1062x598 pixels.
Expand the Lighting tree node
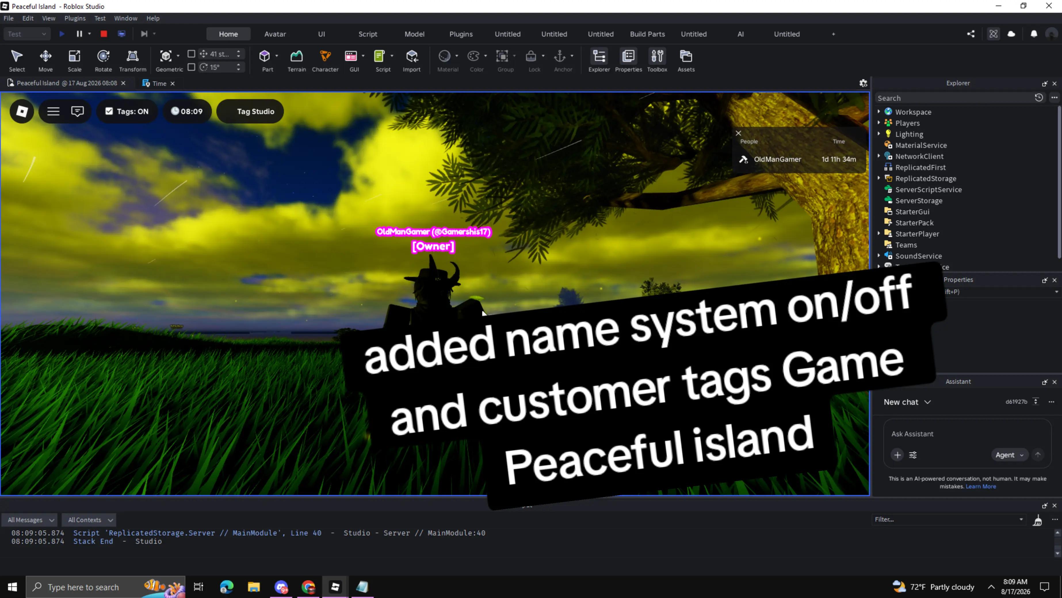coord(879,134)
